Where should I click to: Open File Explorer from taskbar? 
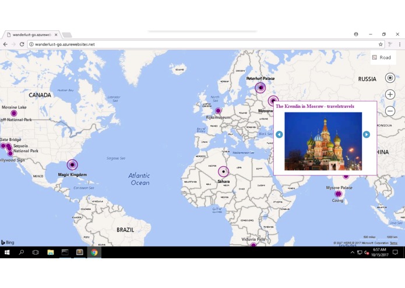pos(51,252)
